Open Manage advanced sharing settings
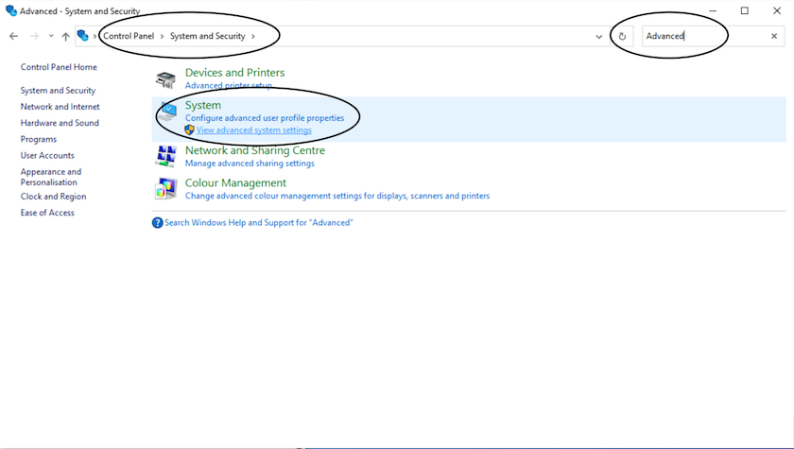The image size is (794, 449). click(250, 163)
